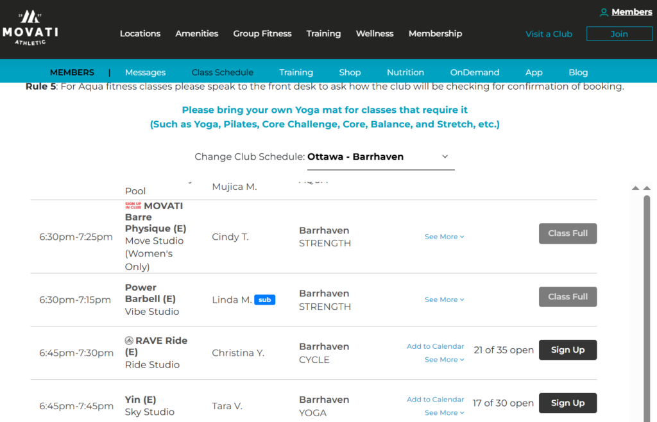Click the 6:45pm-7:45pm time cell
Image resolution: width=657 pixels, height=422 pixels.
point(76,406)
